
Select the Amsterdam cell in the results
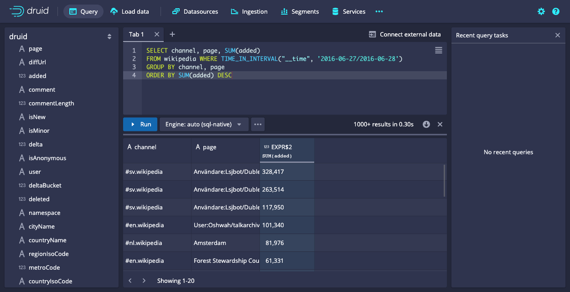point(210,243)
